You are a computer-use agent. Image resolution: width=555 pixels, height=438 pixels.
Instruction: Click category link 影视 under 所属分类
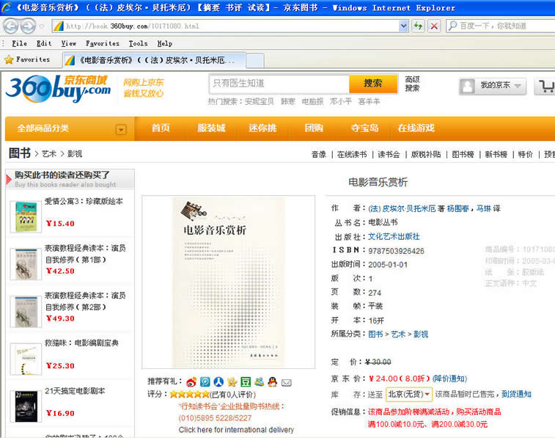pyautogui.click(x=421, y=335)
